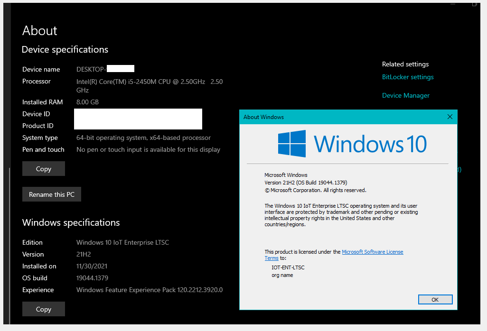Select the Installed RAM label
The height and width of the screenshot is (331, 487).
tap(43, 102)
